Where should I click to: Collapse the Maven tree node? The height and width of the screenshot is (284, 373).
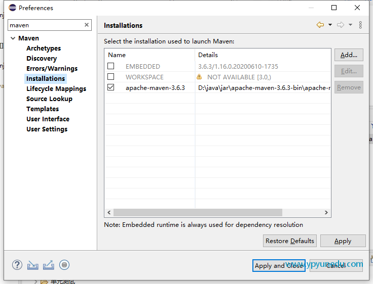click(13, 38)
